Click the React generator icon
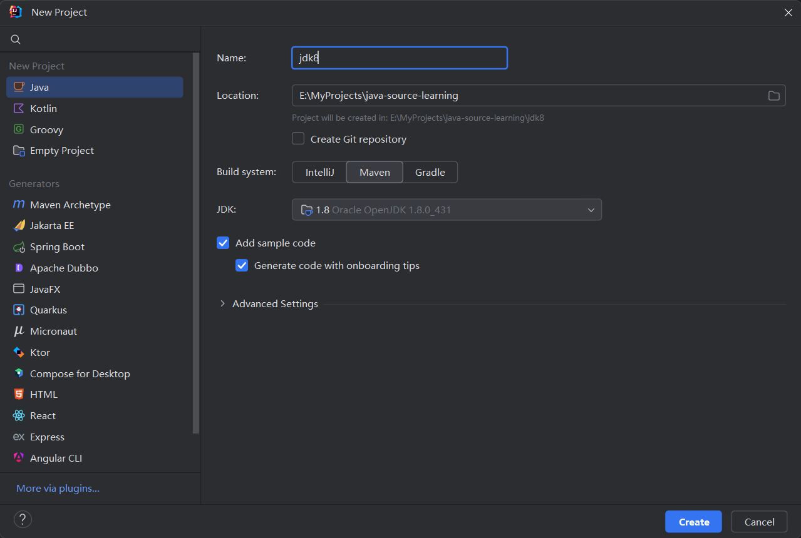Screen dimensions: 801x538 coord(19,416)
